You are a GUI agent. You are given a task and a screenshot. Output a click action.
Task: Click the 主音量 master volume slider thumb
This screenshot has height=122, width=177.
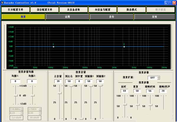coord(60,93)
